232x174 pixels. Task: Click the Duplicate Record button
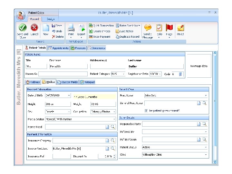click(x=128, y=37)
